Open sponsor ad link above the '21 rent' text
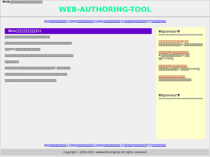Image resolution: width=210 pixels, height=157 pixels. (x=173, y=66)
